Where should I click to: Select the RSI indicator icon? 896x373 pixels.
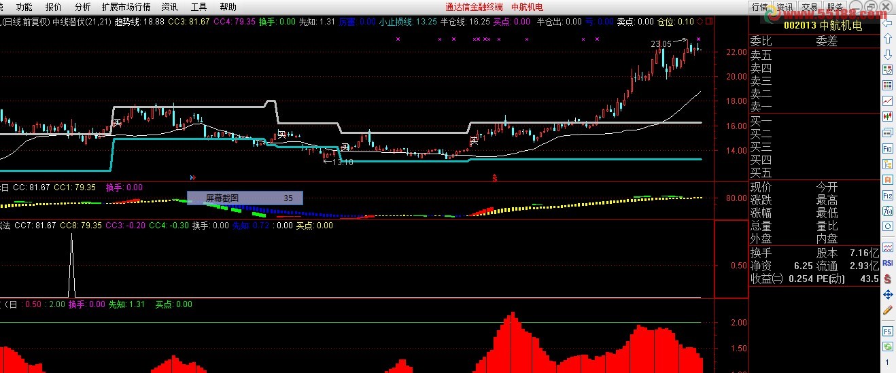pyautogui.click(x=887, y=262)
